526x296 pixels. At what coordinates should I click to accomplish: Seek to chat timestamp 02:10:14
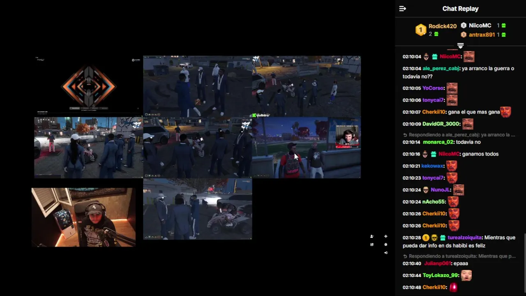point(411,142)
